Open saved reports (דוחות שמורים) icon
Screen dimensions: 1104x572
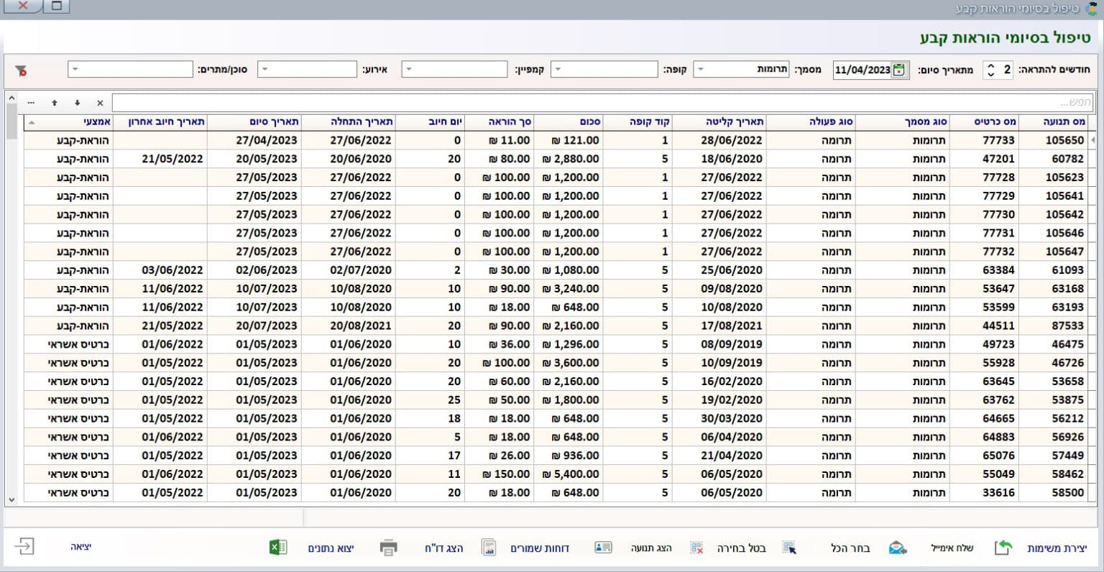(x=489, y=548)
